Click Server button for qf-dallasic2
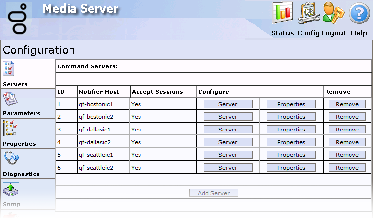 point(228,142)
